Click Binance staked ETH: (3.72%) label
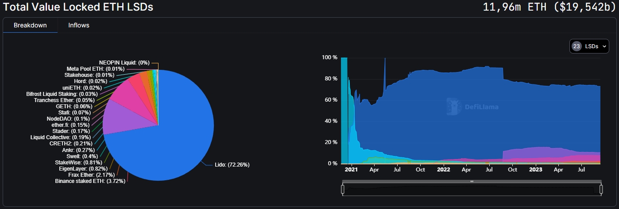Screen dimensions: 619x209 90,181
